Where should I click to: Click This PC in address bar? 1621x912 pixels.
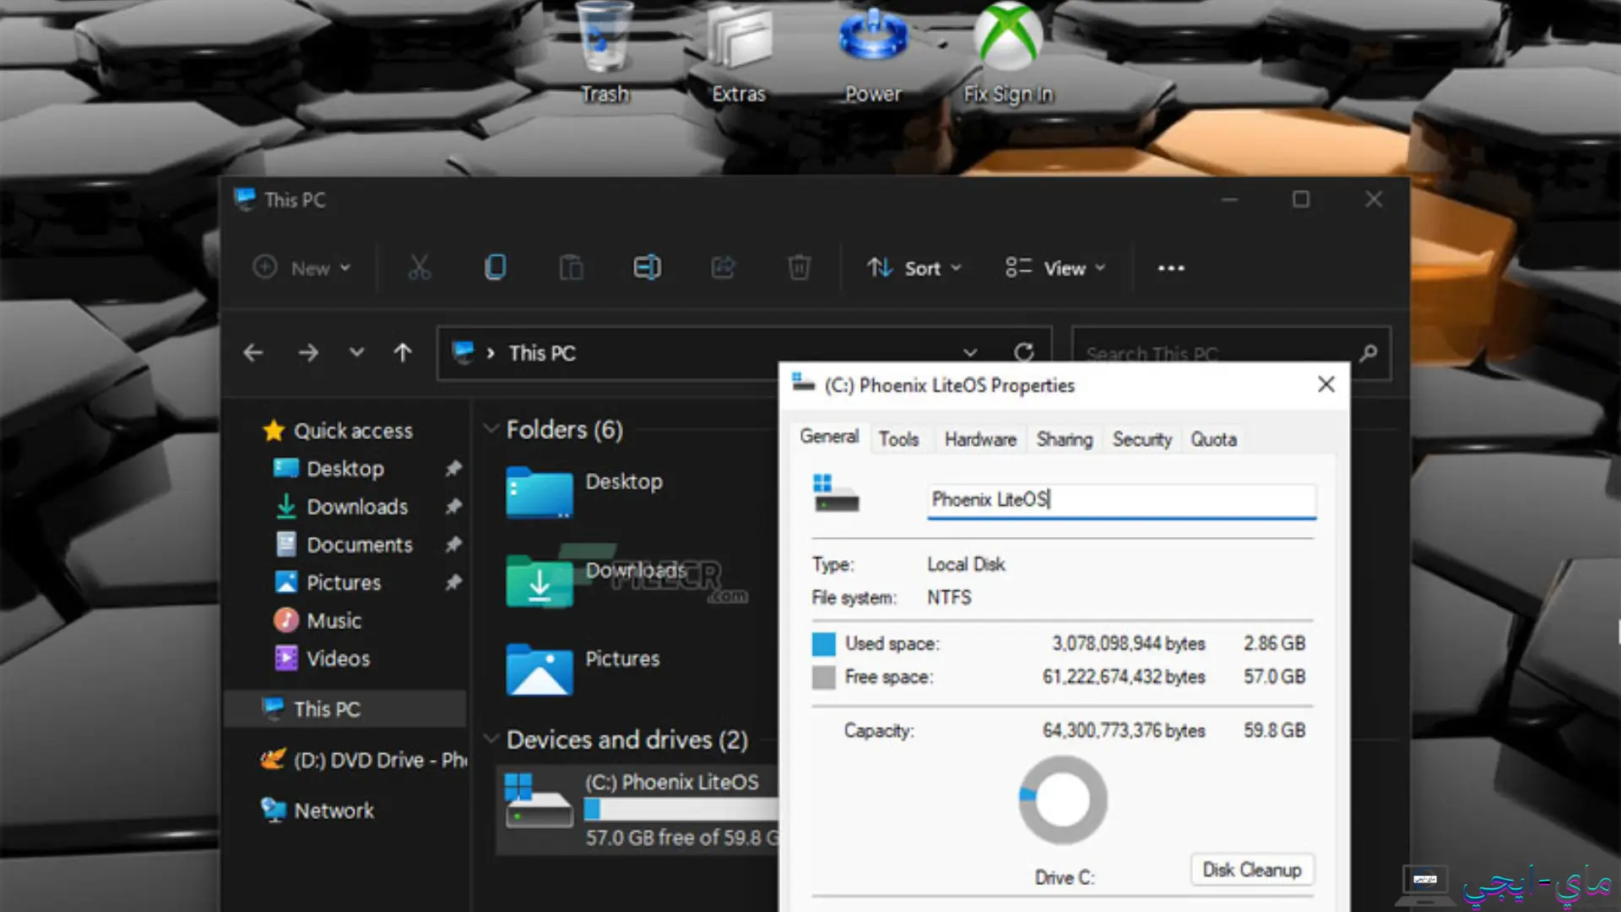pos(542,353)
